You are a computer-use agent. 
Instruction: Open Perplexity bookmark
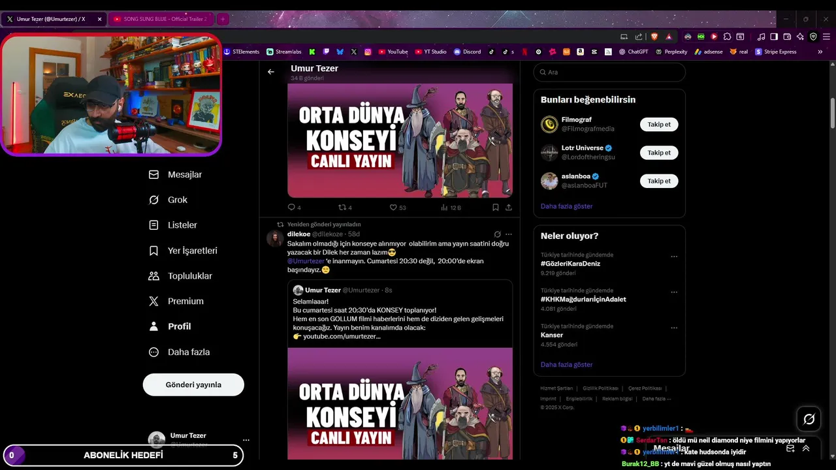[672, 52]
